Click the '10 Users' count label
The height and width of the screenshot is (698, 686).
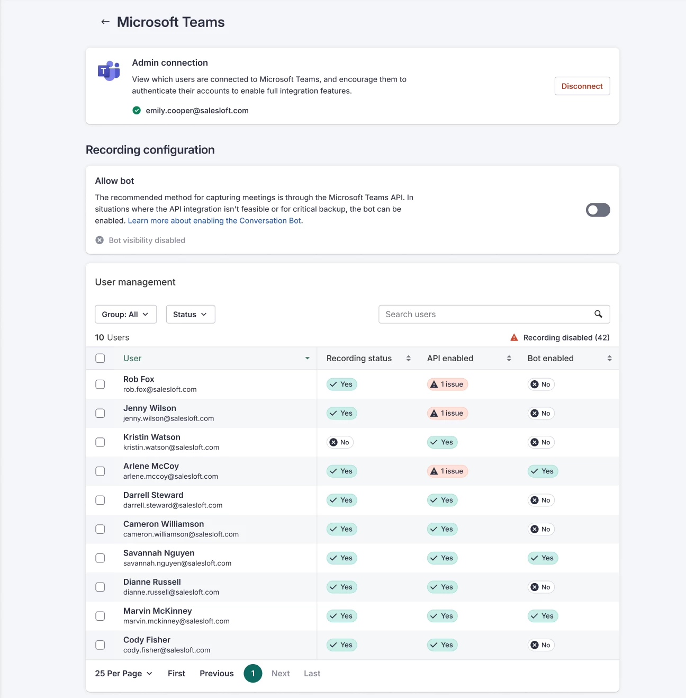click(112, 337)
